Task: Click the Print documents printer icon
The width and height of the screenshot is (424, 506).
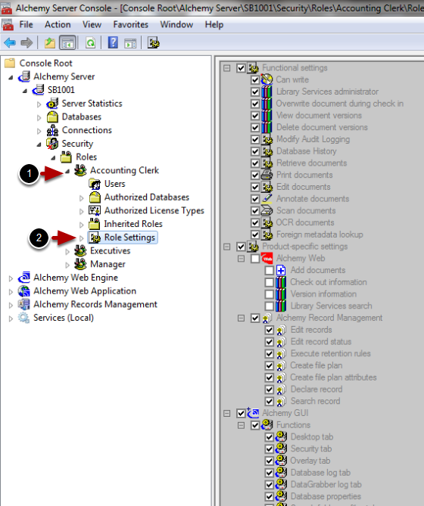Action: [267, 175]
